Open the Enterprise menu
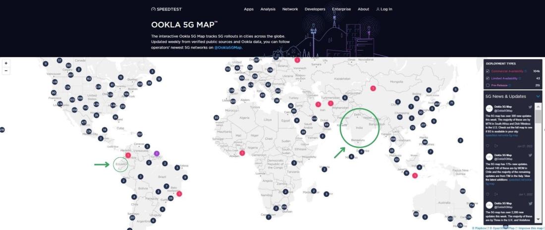 tap(341, 9)
